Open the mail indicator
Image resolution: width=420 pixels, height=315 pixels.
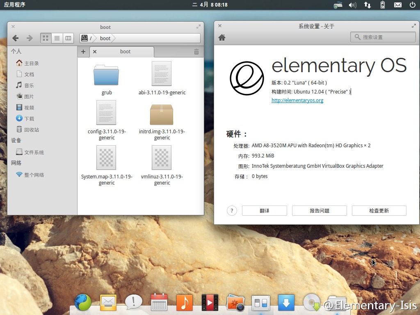398,5
